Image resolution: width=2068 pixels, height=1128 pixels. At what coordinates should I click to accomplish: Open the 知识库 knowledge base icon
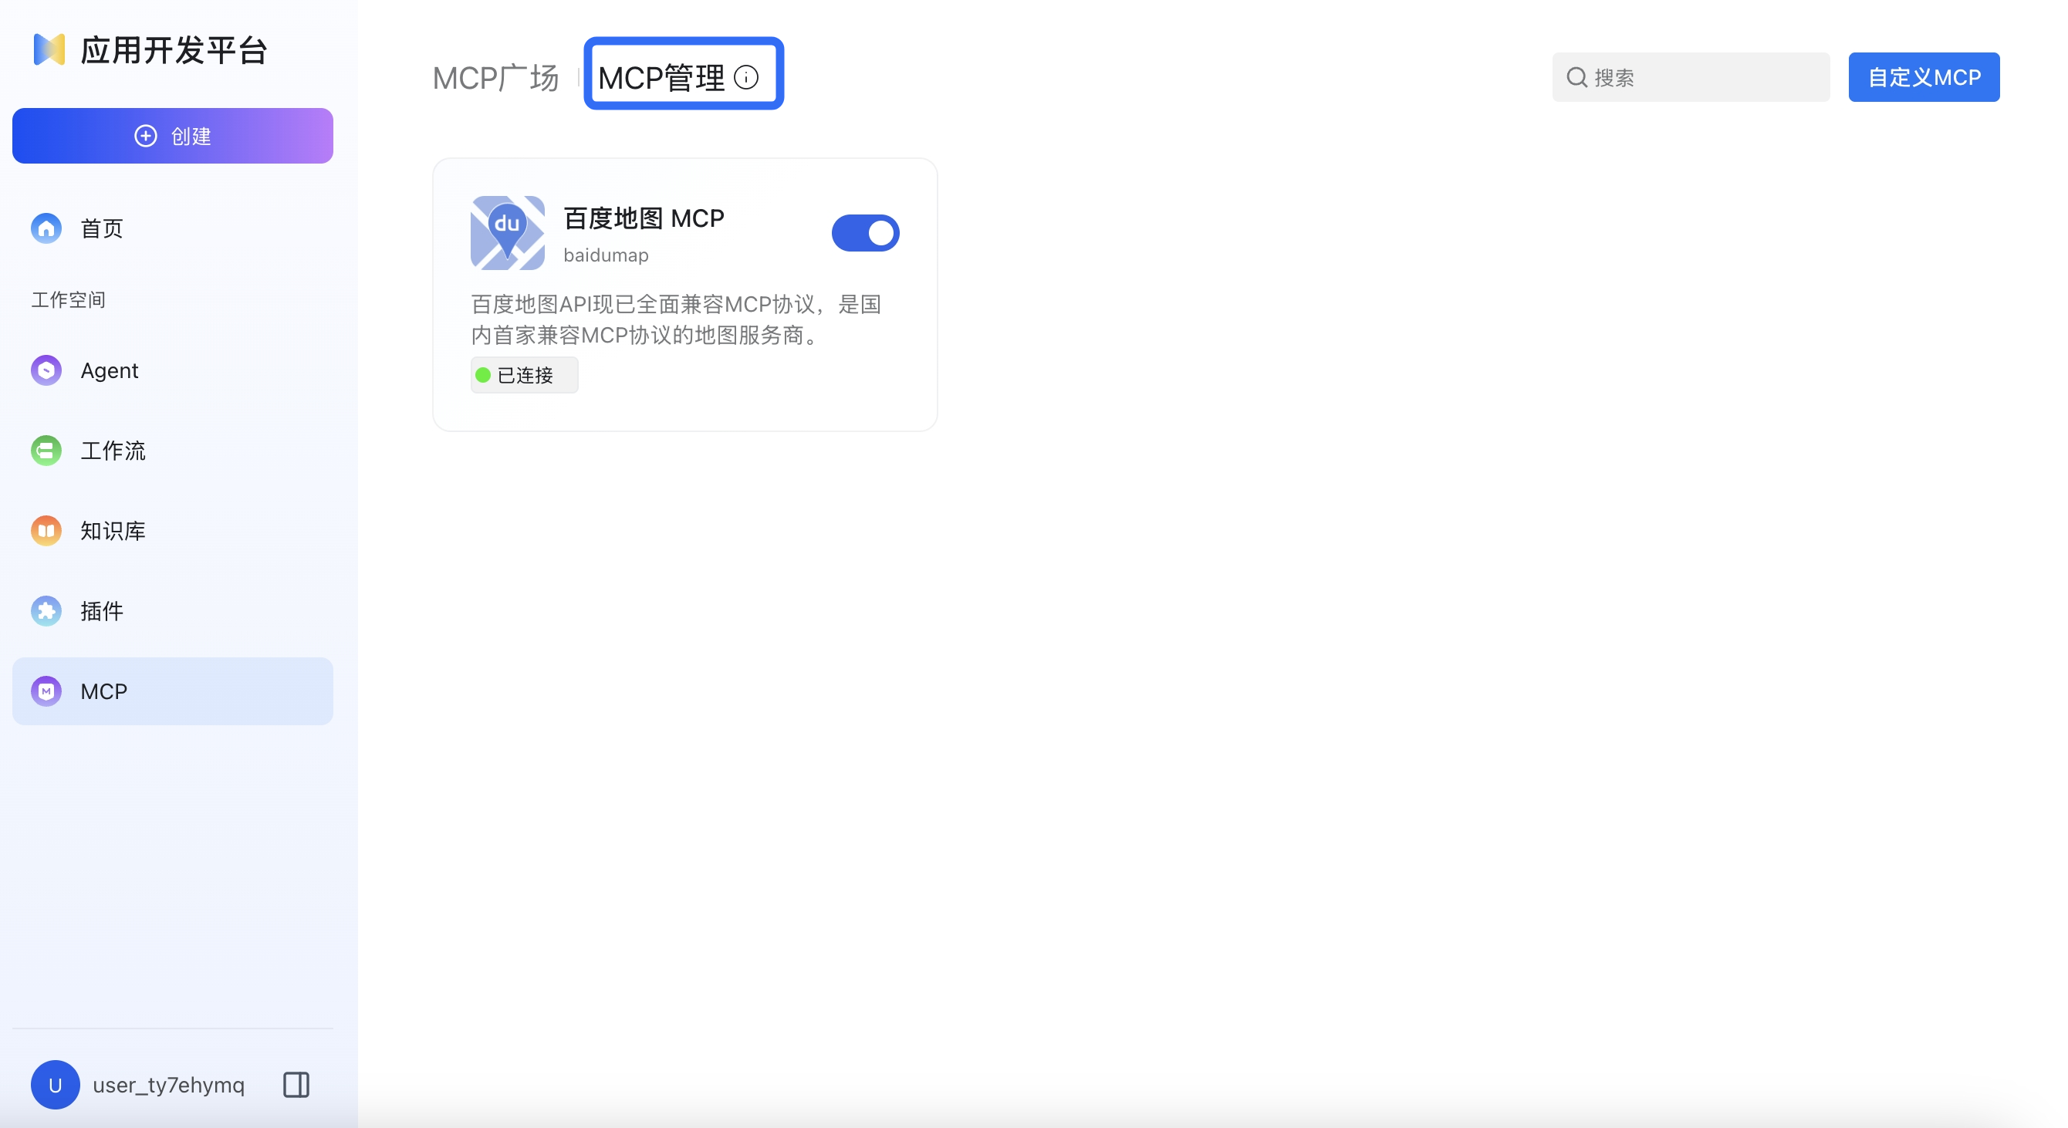click(x=46, y=531)
